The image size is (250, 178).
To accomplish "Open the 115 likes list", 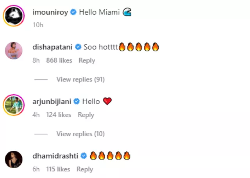I will [57, 169].
